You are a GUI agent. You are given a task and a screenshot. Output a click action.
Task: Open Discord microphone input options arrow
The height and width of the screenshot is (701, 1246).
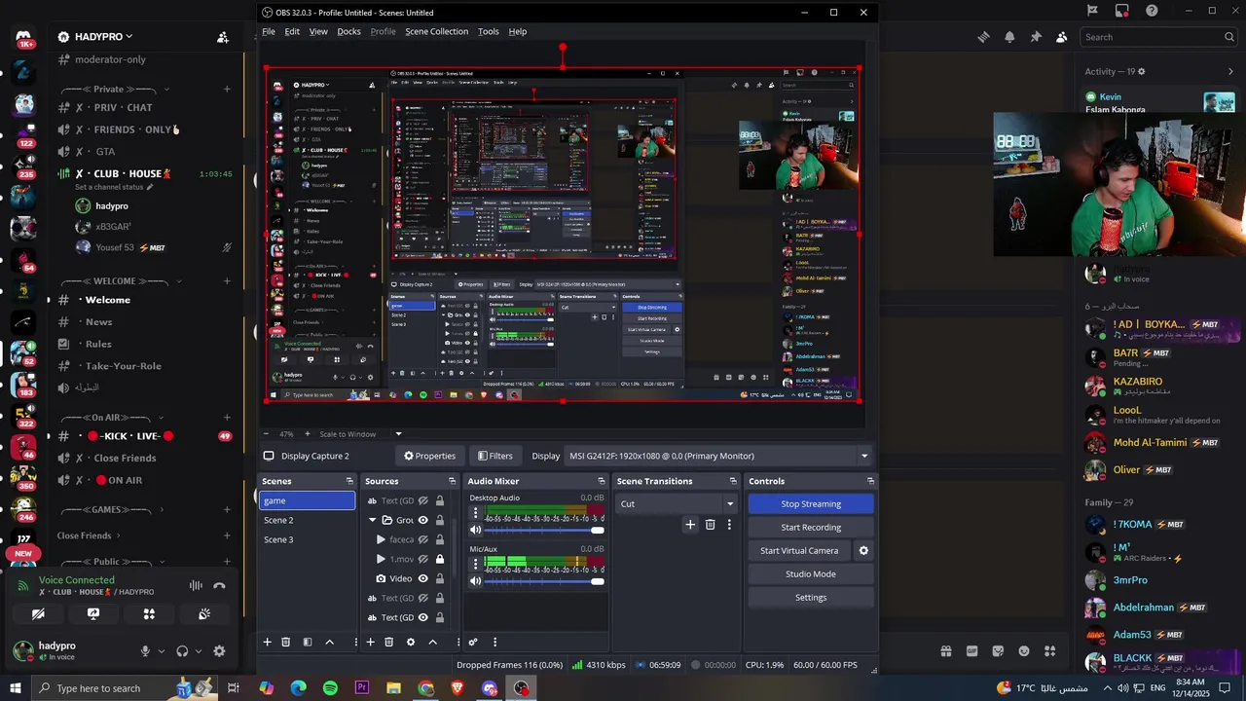162,651
